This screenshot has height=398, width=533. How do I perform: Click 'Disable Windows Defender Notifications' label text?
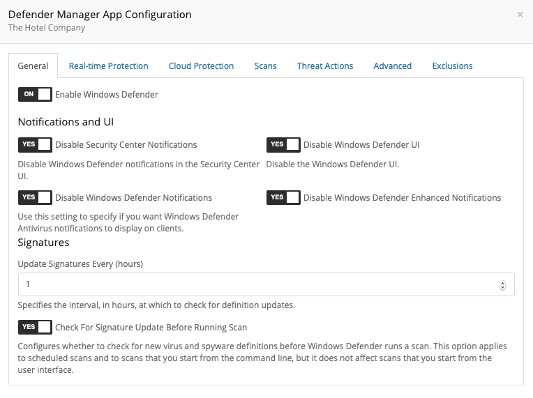pyautogui.click(x=133, y=198)
